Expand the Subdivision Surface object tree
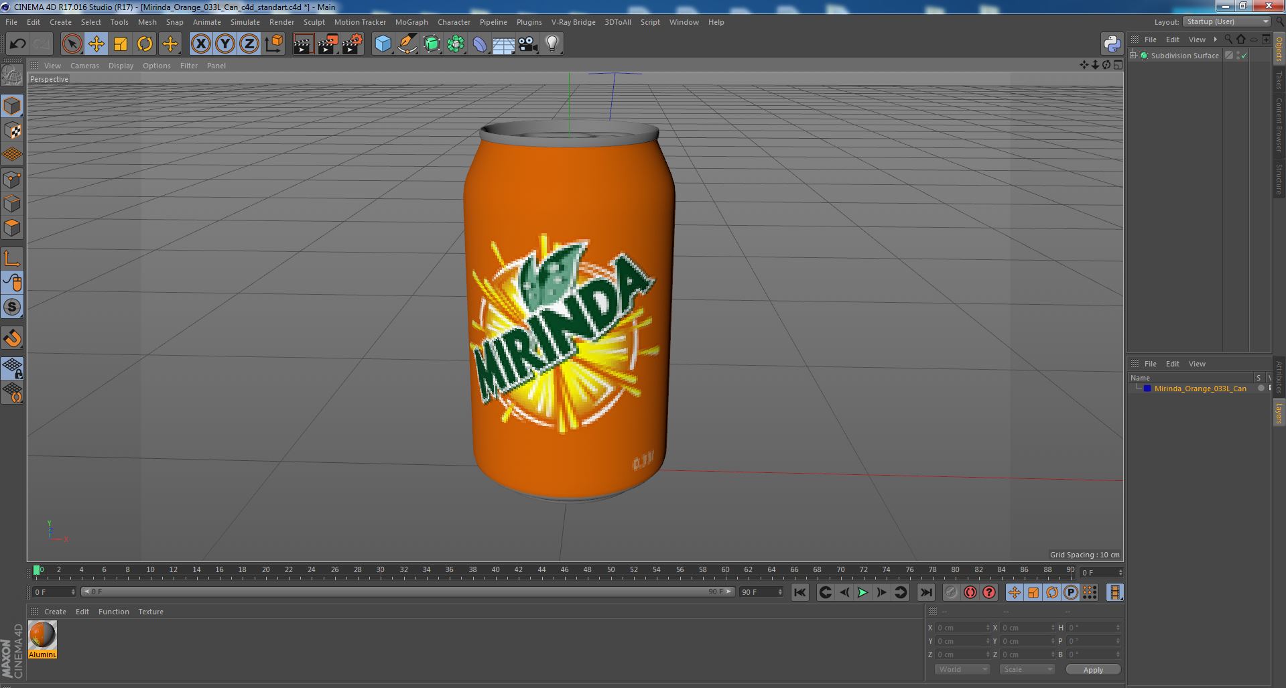 coord(1133,56)
